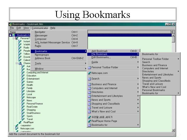The height and width of the screenshot is (140, 187).
Task: Click the Search folder icon in Bookmarks submenu
Action: pos(89,79)
